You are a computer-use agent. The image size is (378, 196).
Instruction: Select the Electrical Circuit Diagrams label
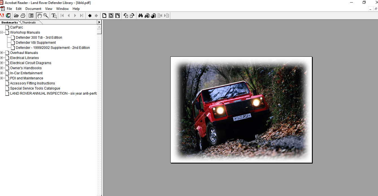(31, 63)
